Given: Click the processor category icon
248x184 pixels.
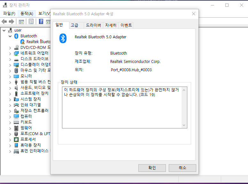Looking at the screenshot, I should click(16, 140).
